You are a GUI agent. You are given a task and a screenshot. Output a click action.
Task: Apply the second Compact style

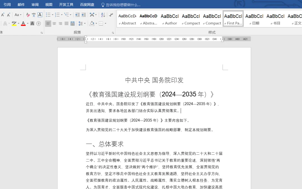coord(212,19)
